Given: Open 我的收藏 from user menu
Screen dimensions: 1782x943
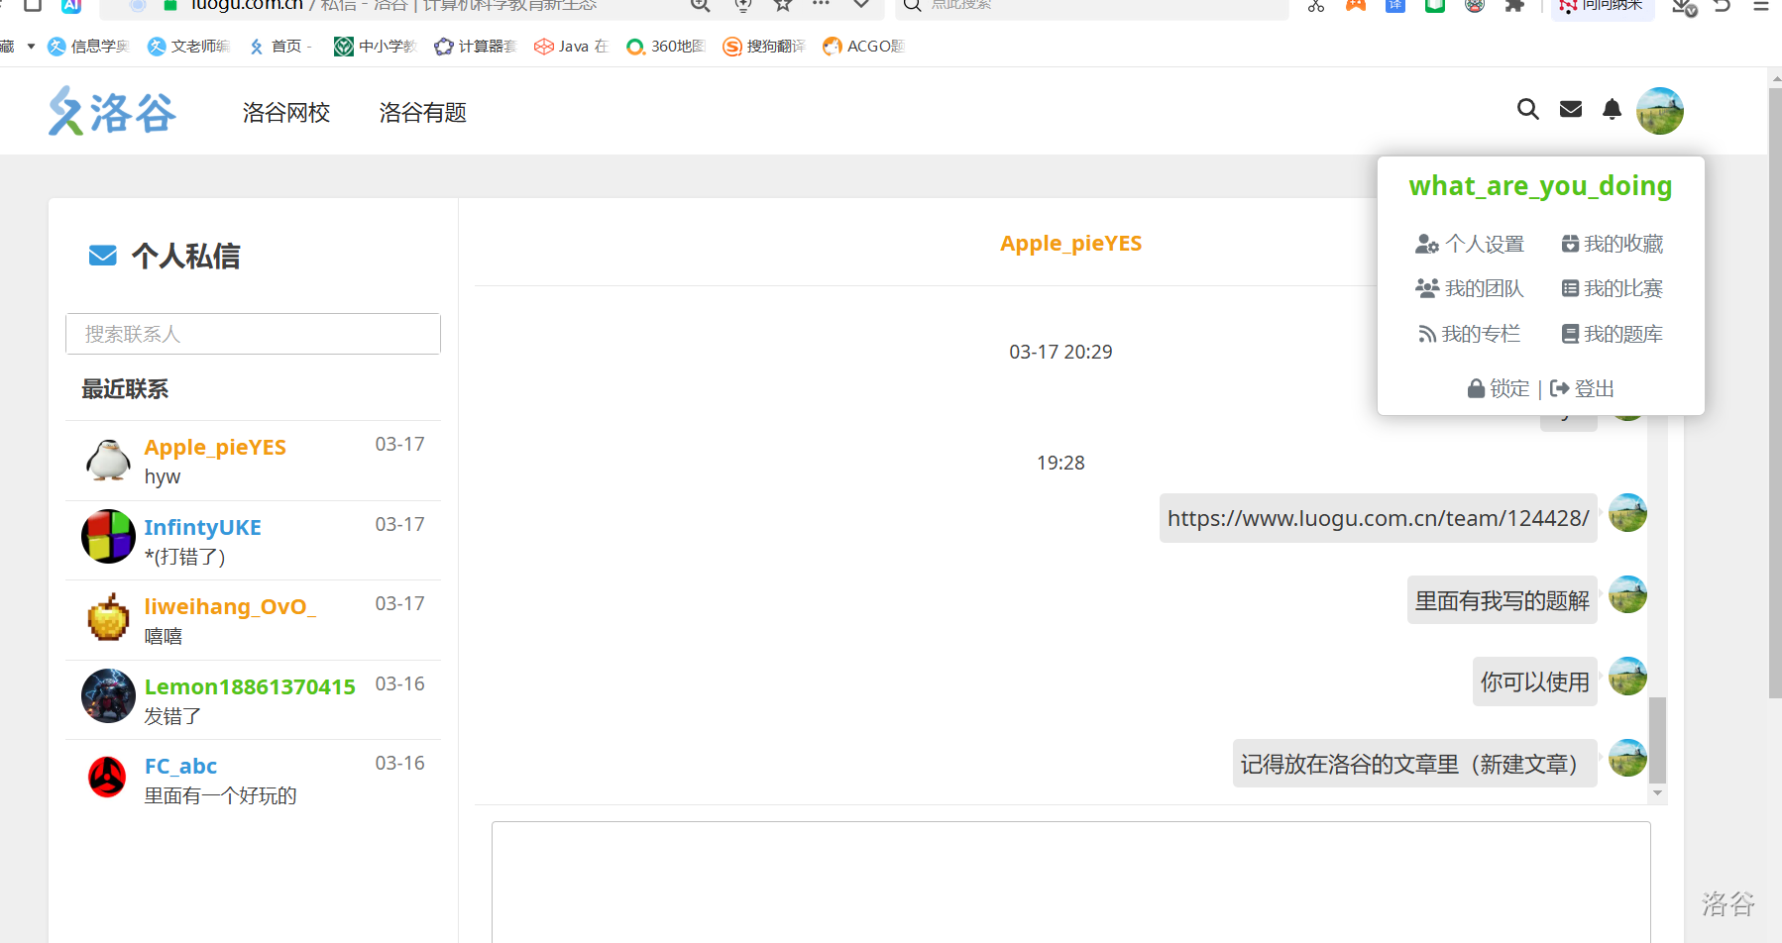Looking at the screenshot, I should (1612, 244).
